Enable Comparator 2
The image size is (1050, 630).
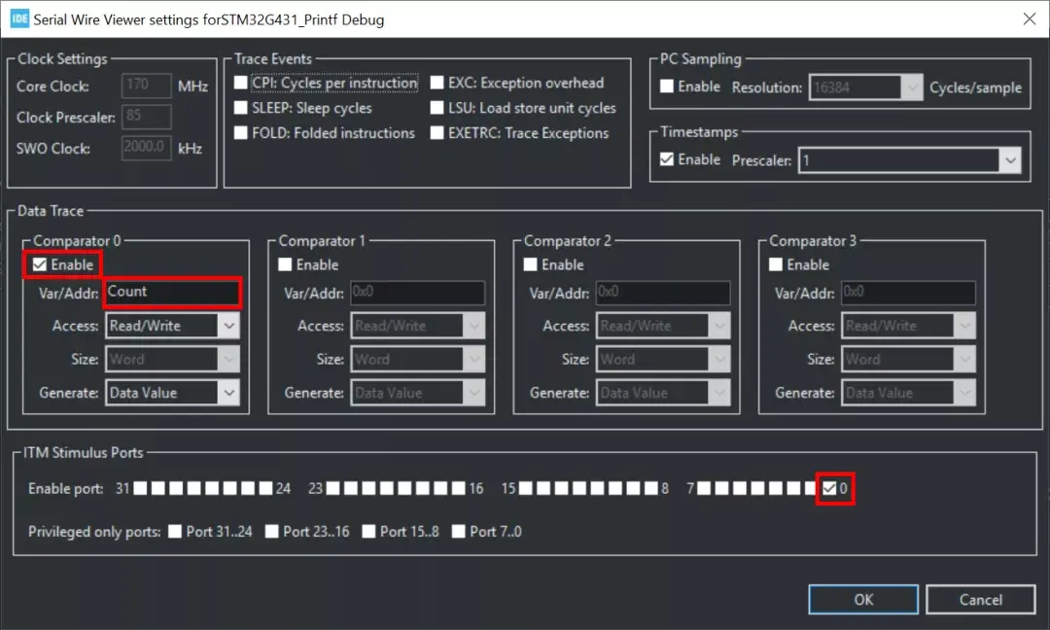click(530, 263)
